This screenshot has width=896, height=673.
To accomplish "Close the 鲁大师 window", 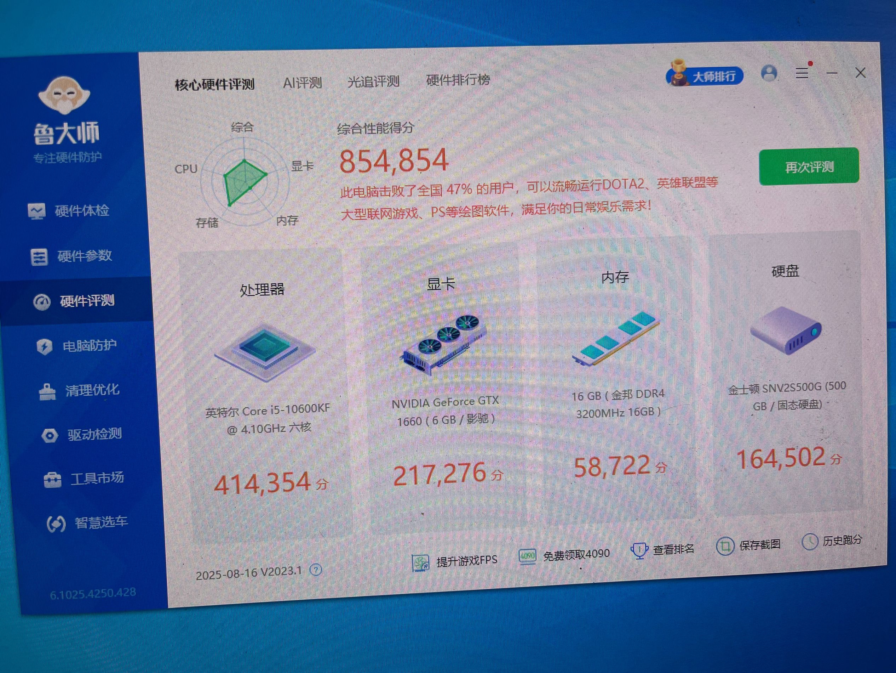I will pyautogui.click(x=860, y=73).
